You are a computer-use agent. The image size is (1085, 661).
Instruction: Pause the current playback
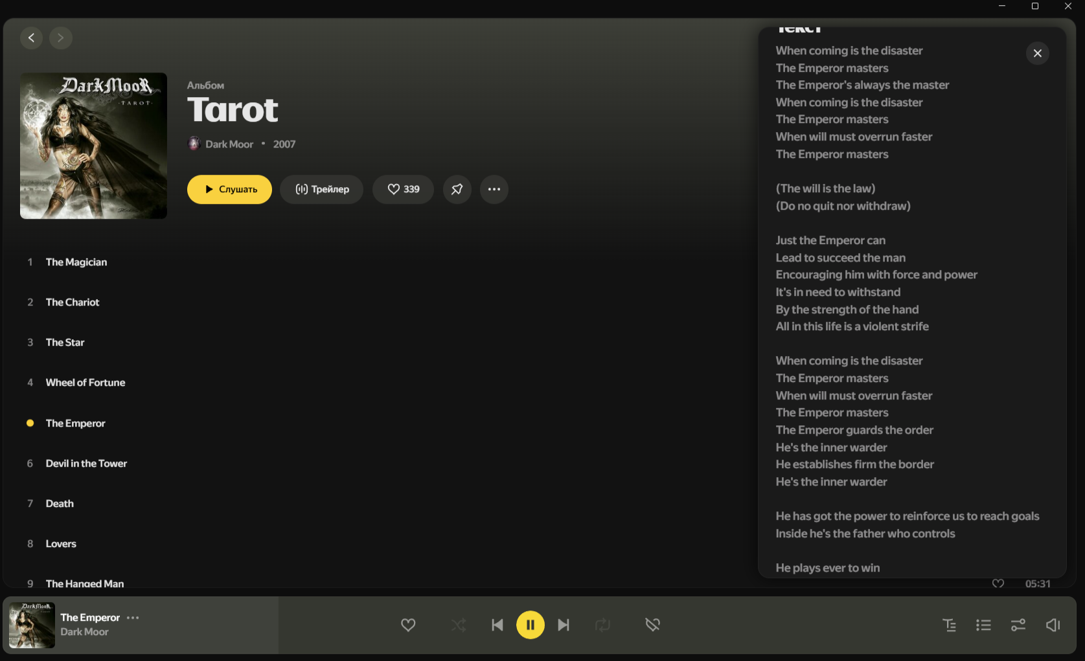coord(531,625)
